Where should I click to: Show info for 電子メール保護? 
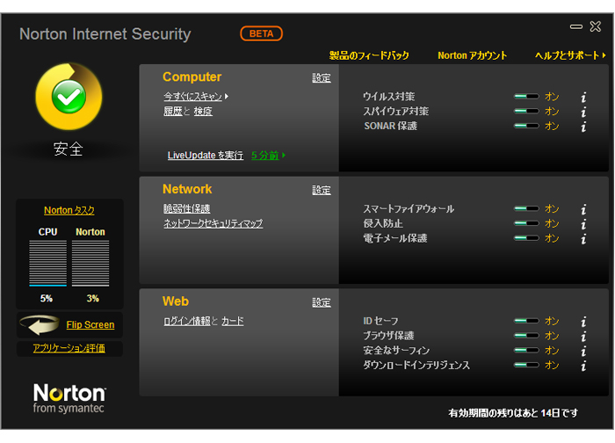click(583, 238)
